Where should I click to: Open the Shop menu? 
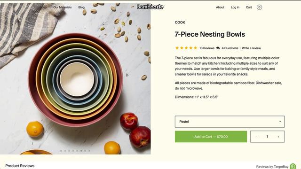pyautogui.click(x=43, y=7)
